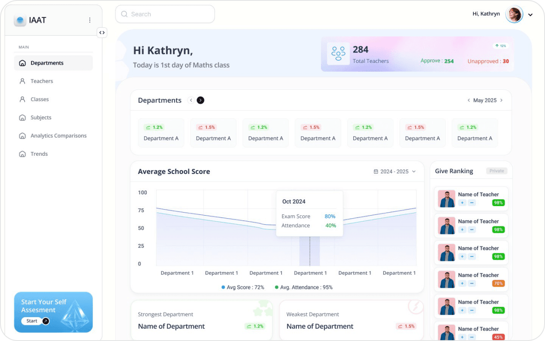
Task: Click minus for the 45% teacher
Action: [472, 337]
